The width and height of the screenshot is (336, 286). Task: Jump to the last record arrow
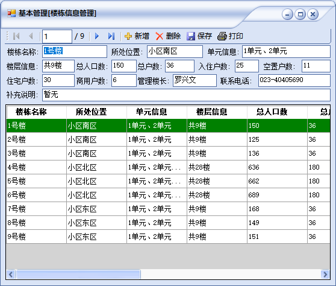(x=111, y=36)
